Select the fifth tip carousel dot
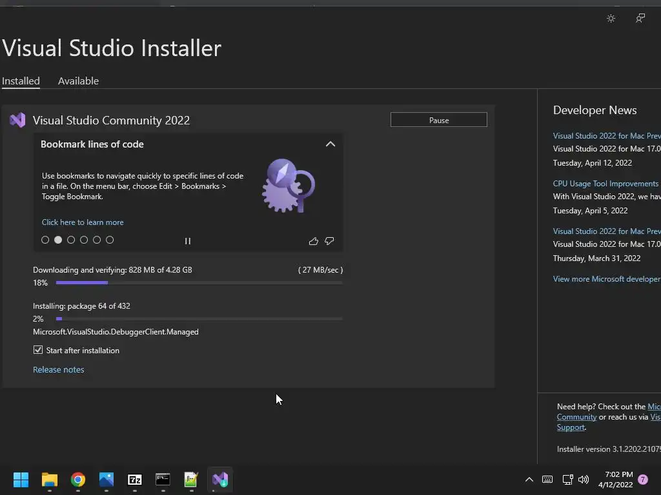This screenshot has height=495, width=661. [97, 240]
